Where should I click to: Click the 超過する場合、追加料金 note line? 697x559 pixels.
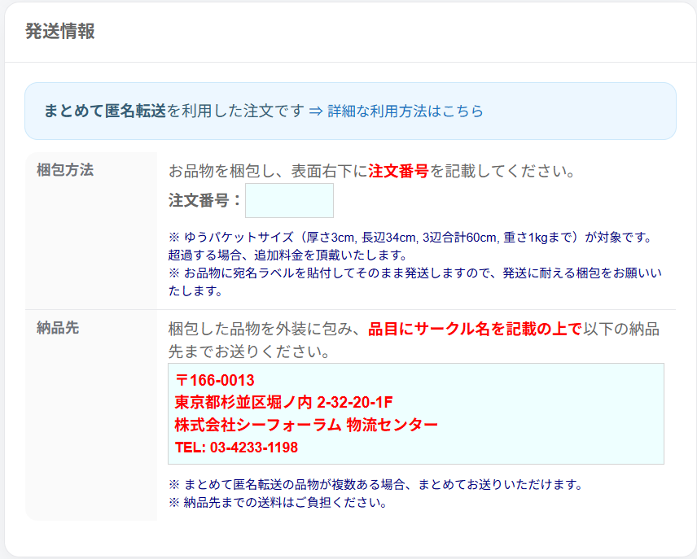coord(288,255)
